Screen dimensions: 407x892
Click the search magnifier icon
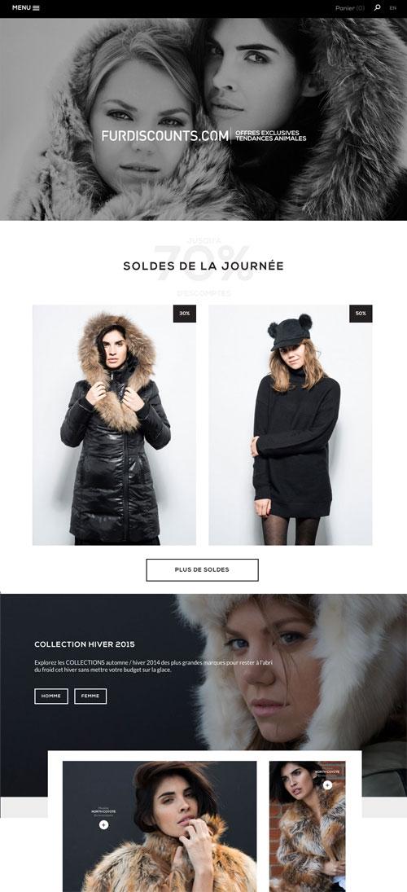coord(378,7)
